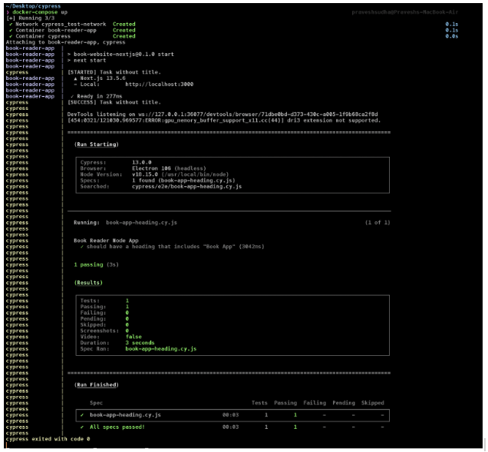The image size is (488, 452).
Task: Click the "Failing:" results row
Action: tap(104, 313)
